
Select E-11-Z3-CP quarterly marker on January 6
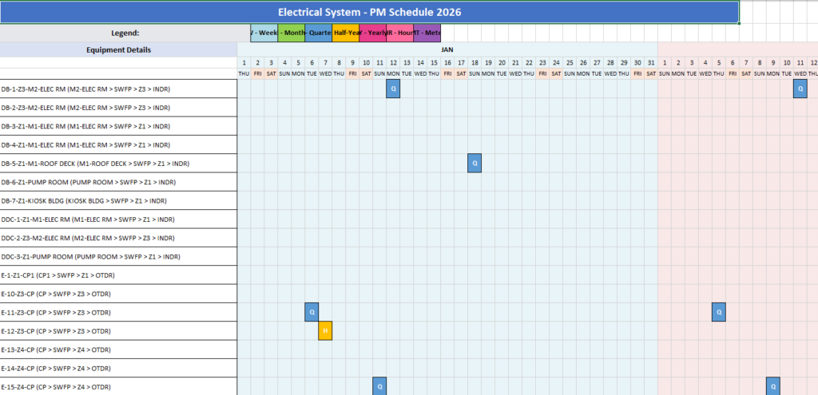tap(312, 312)
